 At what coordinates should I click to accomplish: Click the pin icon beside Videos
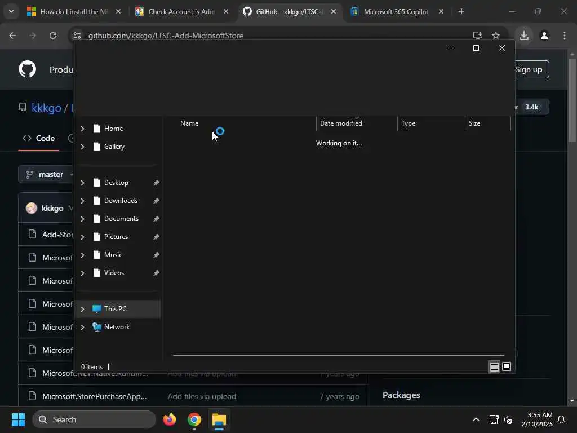point(156,273)
